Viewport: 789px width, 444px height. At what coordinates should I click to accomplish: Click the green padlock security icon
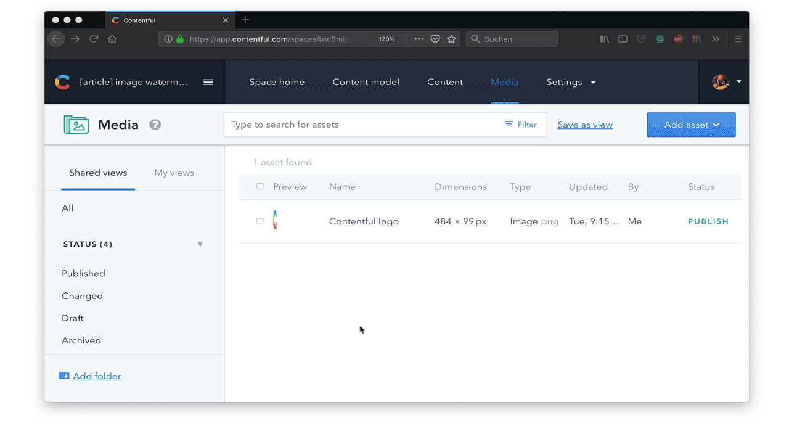(x=179, y=39)
